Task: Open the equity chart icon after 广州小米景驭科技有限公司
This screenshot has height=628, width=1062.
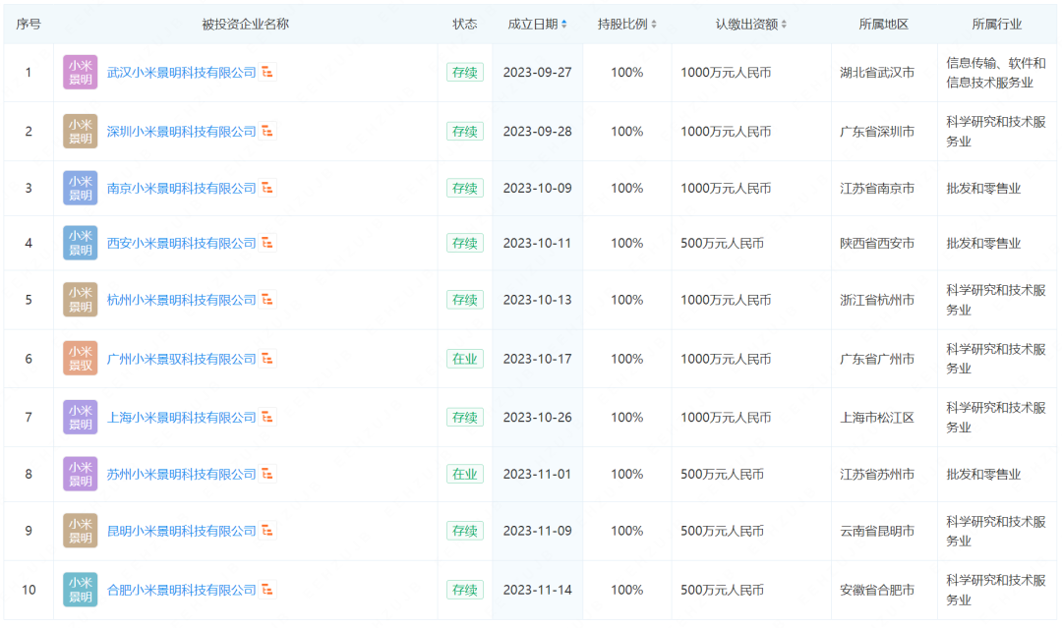Action: 267,358
